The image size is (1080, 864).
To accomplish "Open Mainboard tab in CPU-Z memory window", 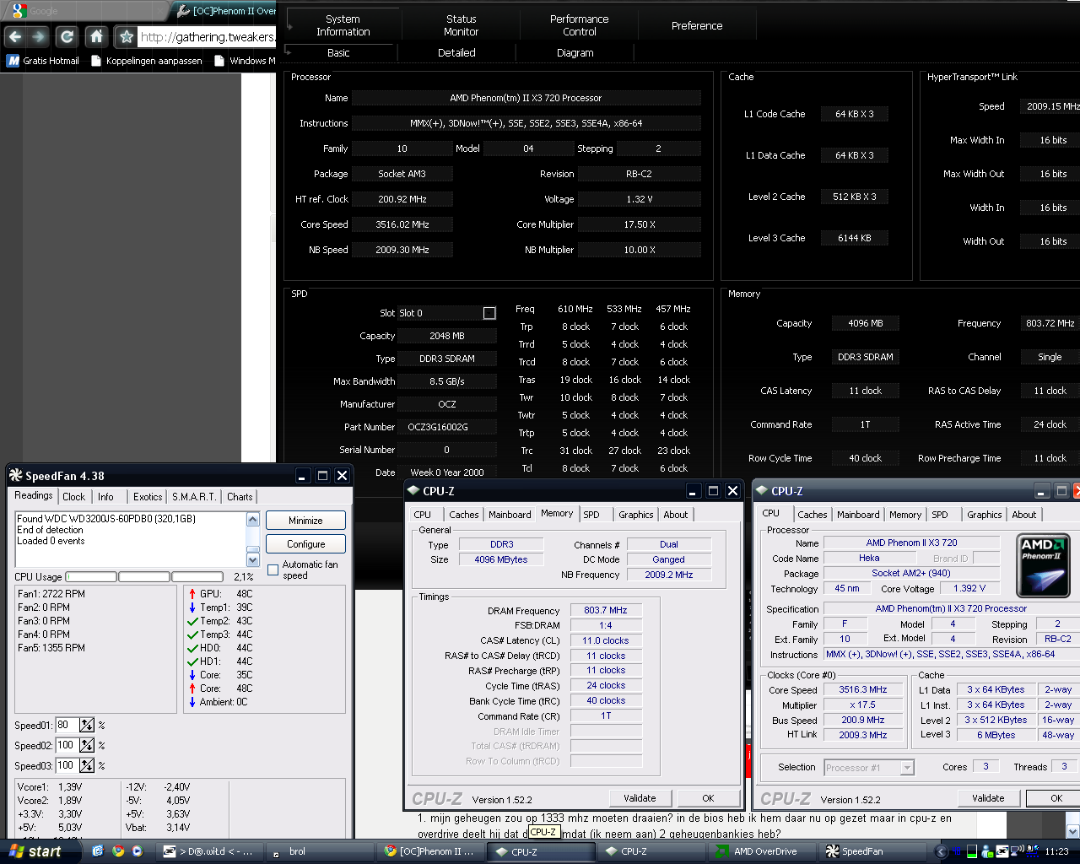I will [510, 515].
